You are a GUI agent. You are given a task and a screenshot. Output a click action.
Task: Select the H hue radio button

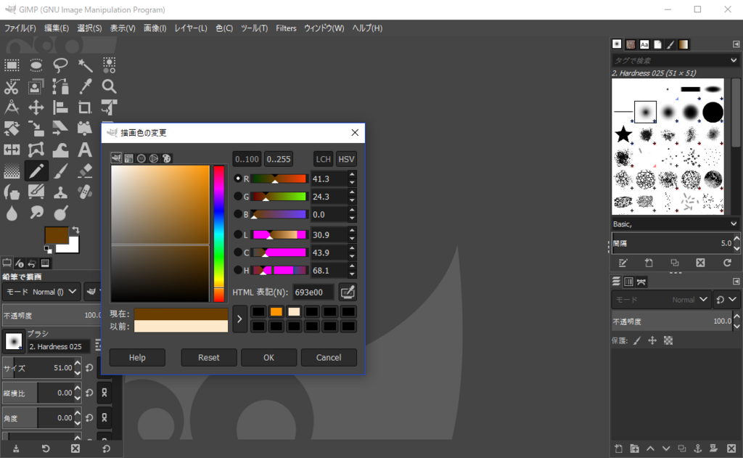pyautogui.click(x=238, y=270)
